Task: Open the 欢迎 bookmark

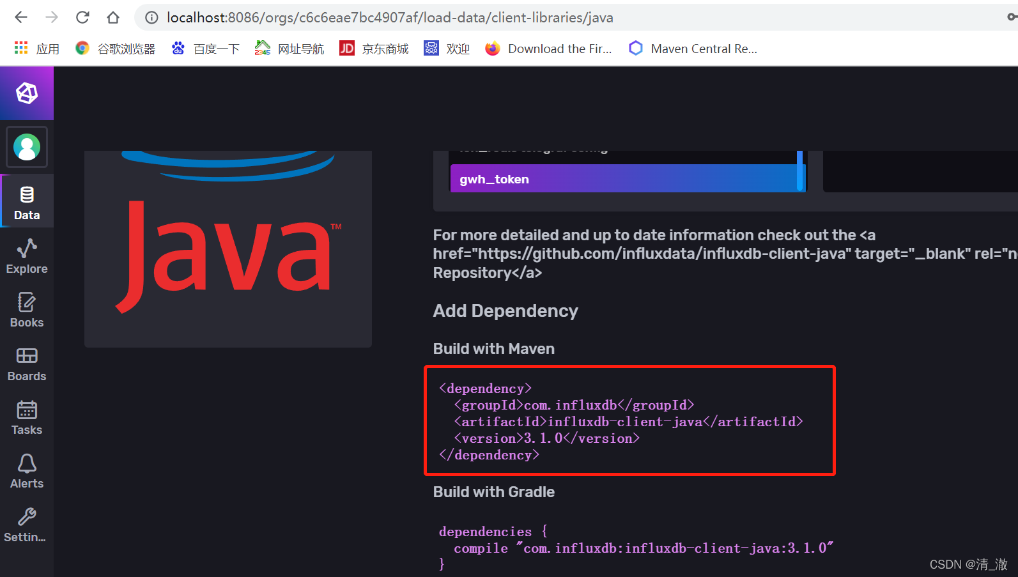Action: point(447,49)
